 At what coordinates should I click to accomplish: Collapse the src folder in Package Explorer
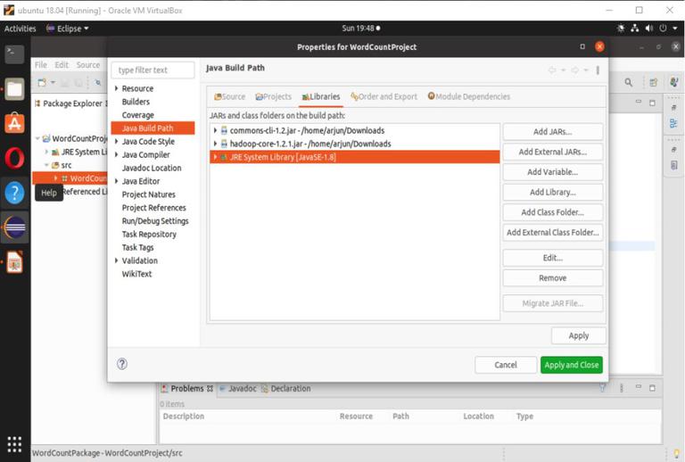pyautogui.click(x=46, y=165)
